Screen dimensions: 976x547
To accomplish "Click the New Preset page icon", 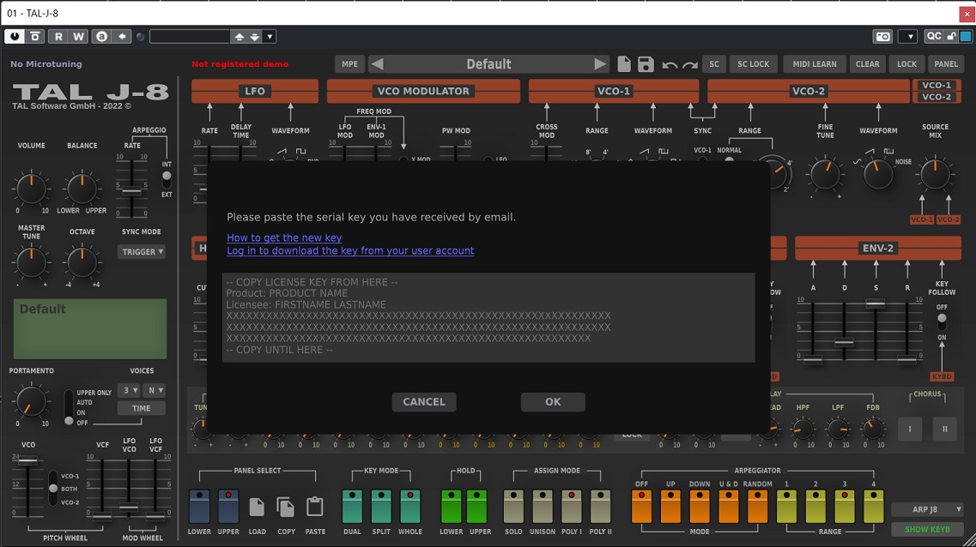I will (624, 63).
